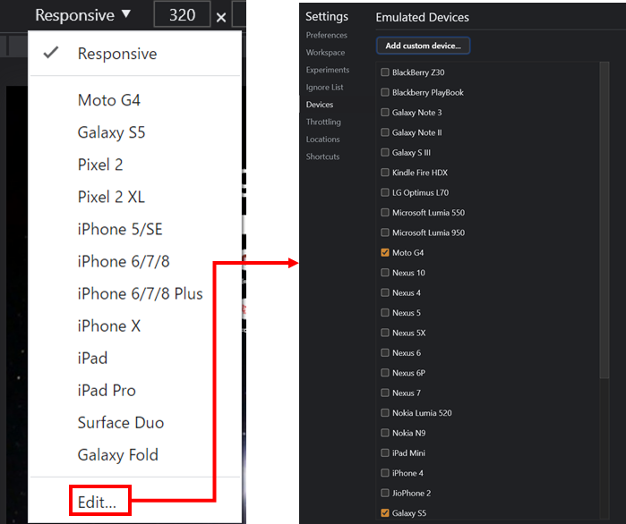The width and height of the screenshot is (626, 524).
Task: Open the Preferences settings tab
Action: [x=327, y=36]
